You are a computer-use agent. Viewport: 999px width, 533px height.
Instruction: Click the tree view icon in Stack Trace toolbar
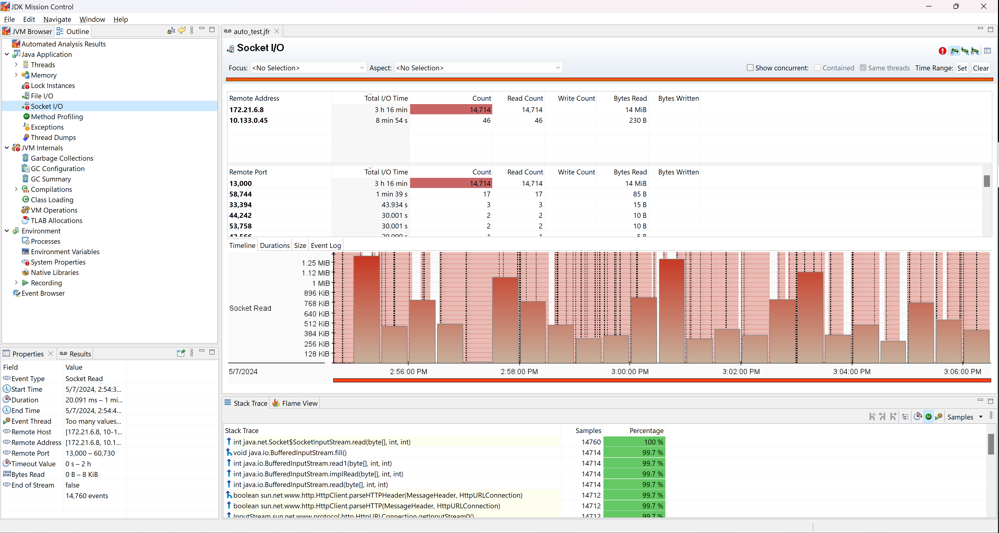905,417
